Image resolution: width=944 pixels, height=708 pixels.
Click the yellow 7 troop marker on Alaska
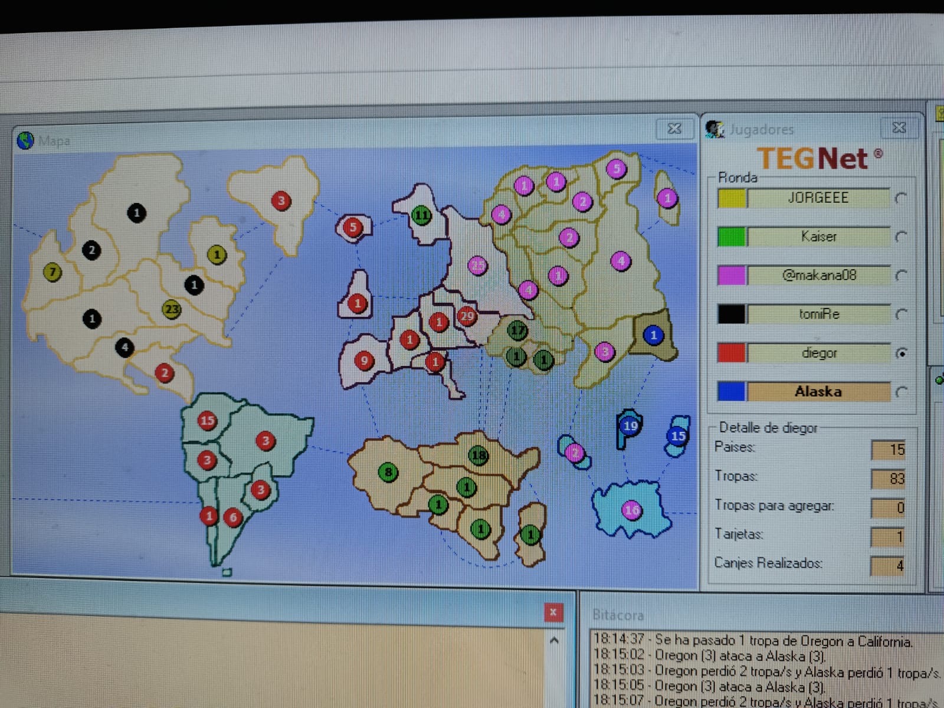pyautogui.click(x=53, y=272)
